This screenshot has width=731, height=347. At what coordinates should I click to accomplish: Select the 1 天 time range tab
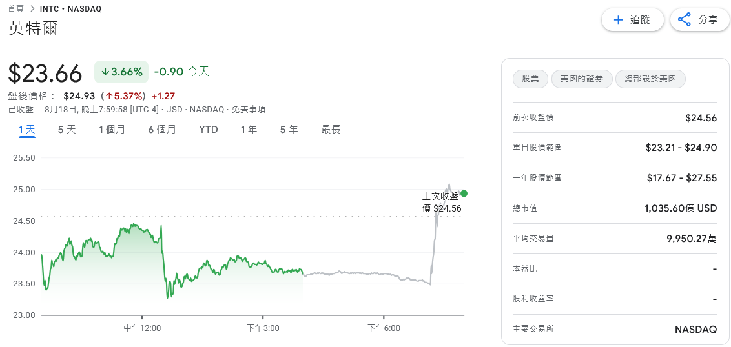(x=27, y=130)
